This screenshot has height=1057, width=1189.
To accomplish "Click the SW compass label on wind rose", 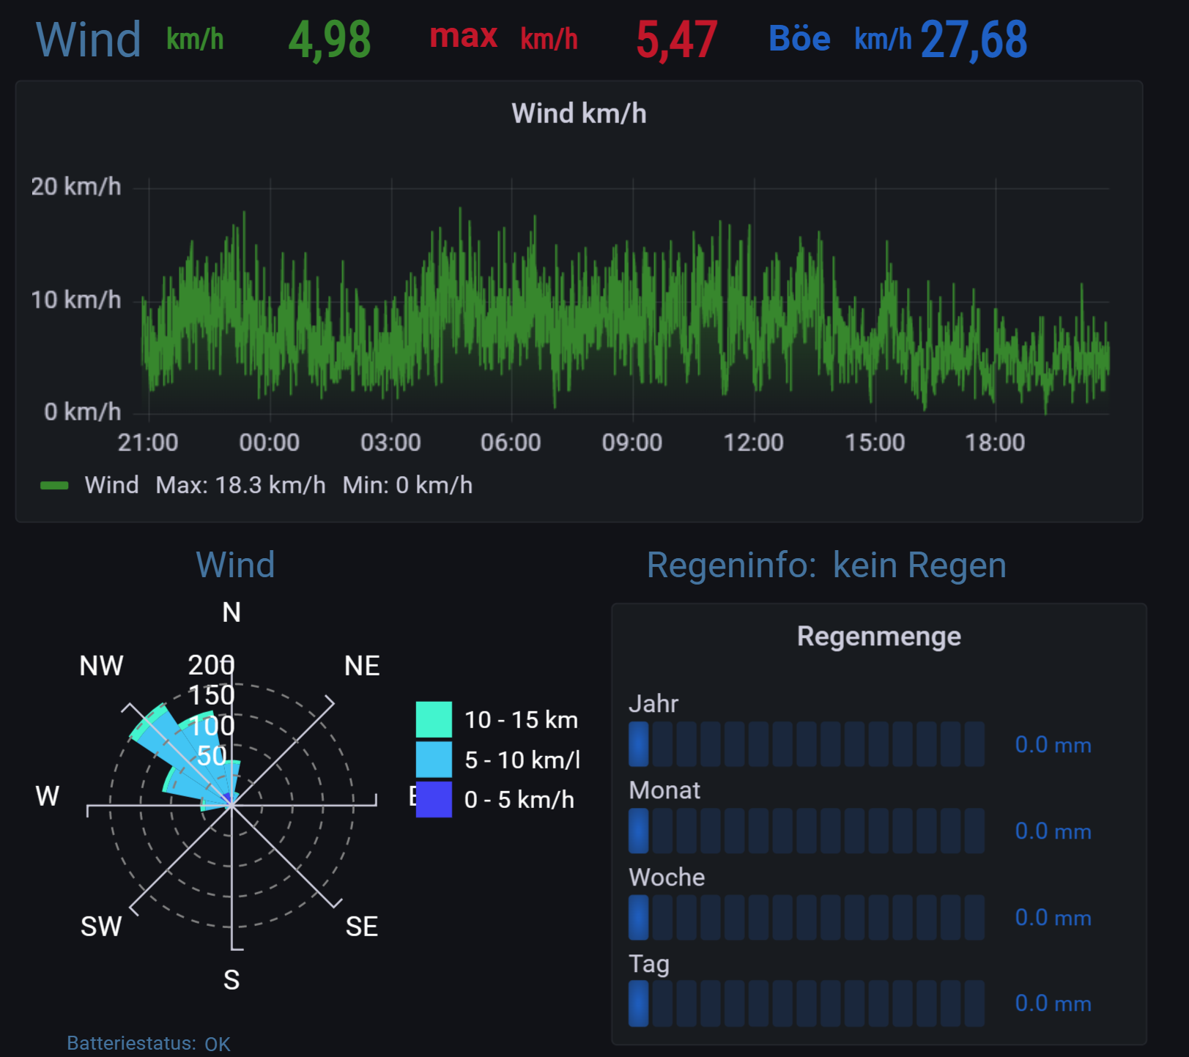I will pyautogui.click(x=101, y=927).
